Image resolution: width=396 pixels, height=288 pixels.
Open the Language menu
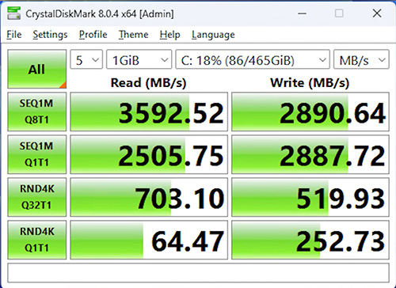[x=213, y=35]
